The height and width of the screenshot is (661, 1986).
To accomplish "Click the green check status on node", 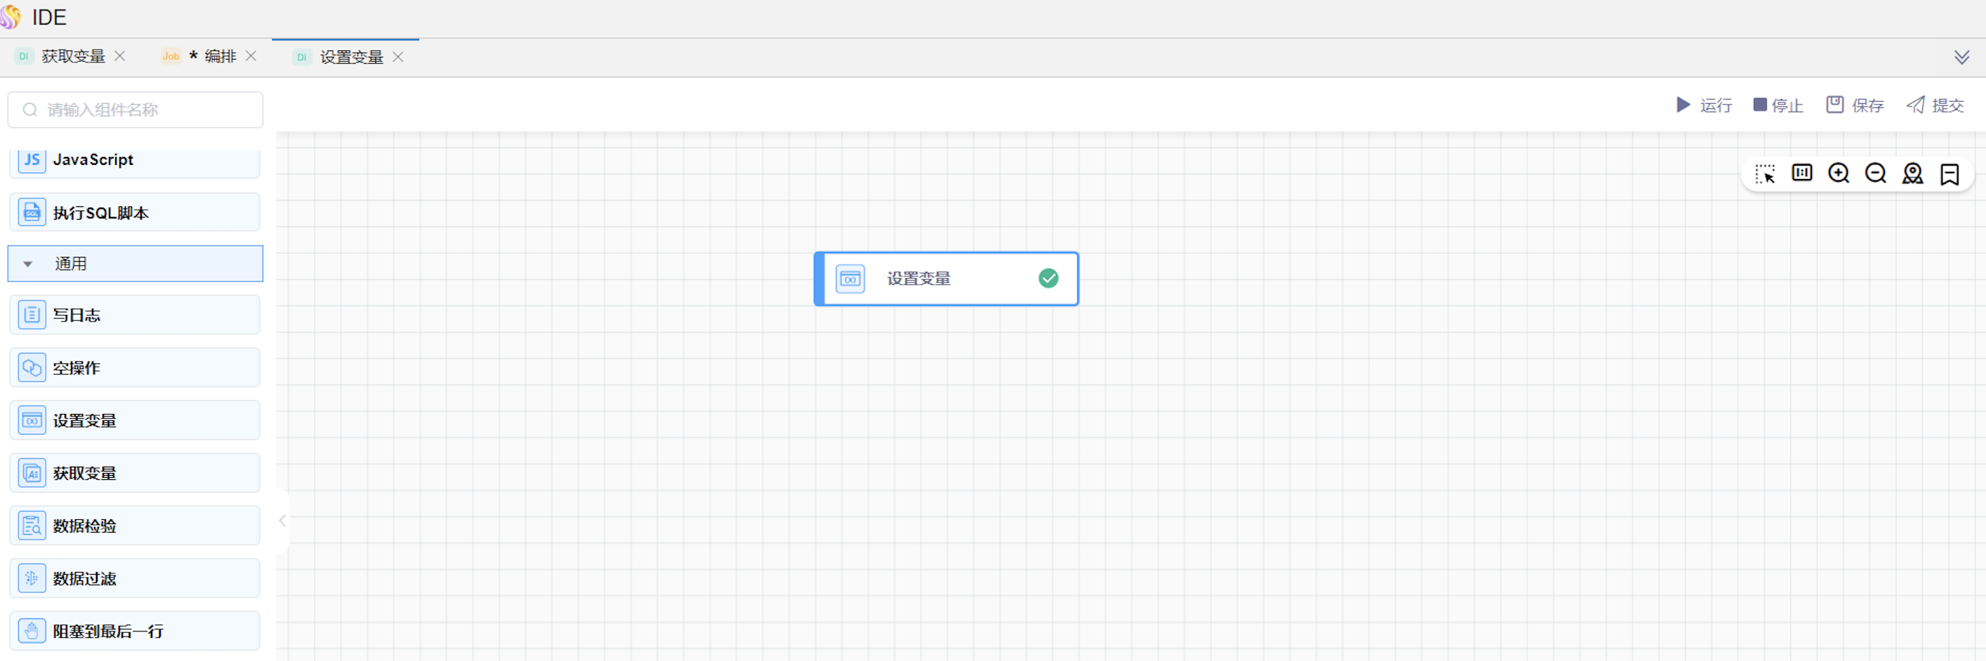I will [x=1048, y=278].
